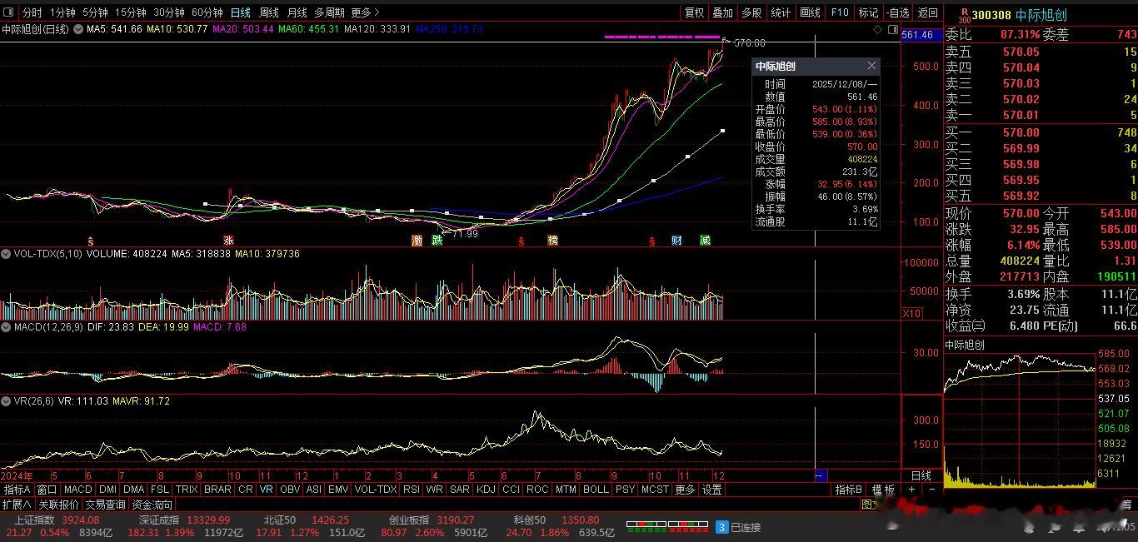
Task: Toggle the right panel icon beside the diamond
Action: [892, 29]
